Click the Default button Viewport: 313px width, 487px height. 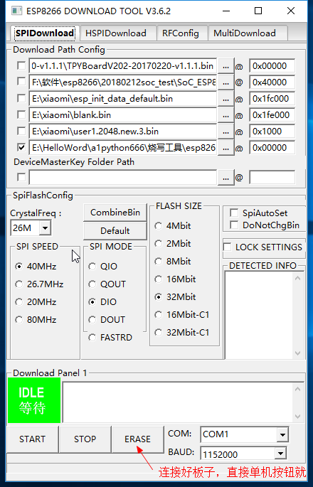click(115, 231)
